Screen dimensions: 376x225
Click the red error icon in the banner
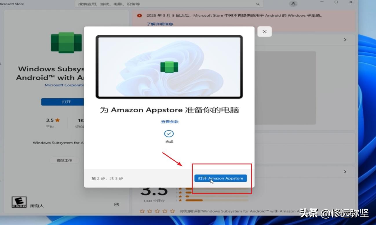(140, 16)
